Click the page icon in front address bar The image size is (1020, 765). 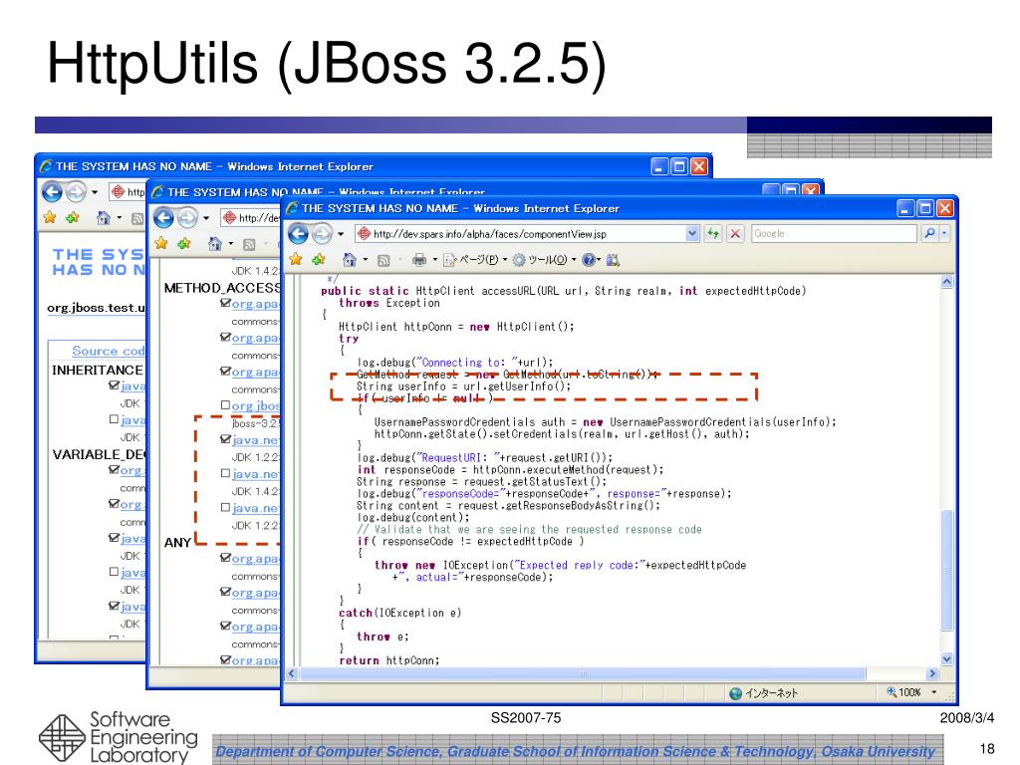[x=365, y=233]
